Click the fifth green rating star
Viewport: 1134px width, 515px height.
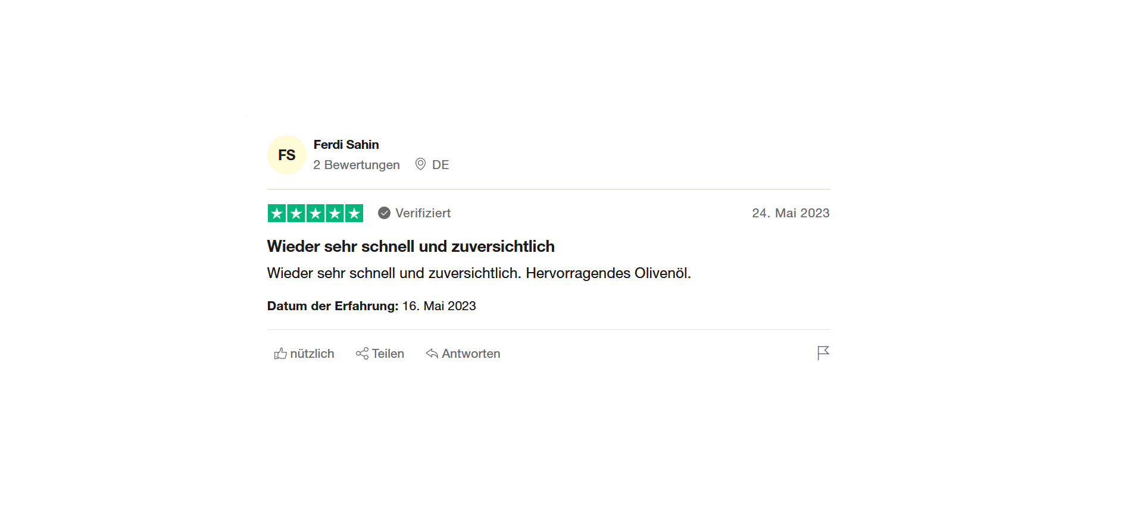(x=354, y=213)
